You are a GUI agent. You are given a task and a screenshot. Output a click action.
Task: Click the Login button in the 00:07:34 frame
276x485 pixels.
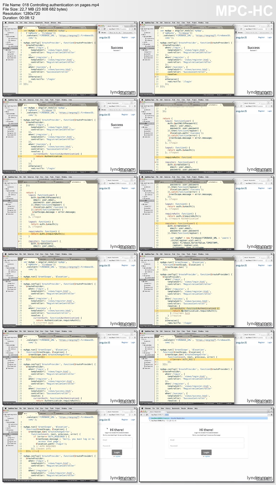[x=206, y=452]
